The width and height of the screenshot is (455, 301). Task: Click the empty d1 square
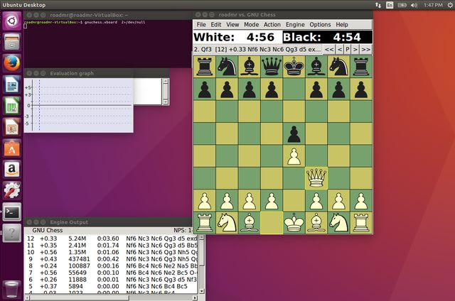click(x=272, y=223)
